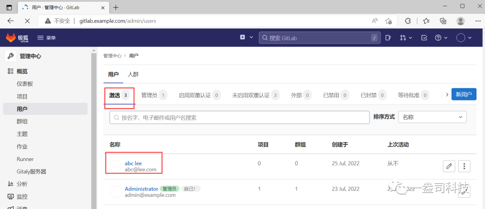Open Gitaly服务器 in sidebar
This screenshot has width=485, height=209.
click(x=31, y=172)
